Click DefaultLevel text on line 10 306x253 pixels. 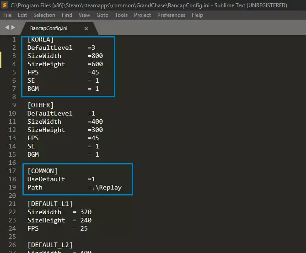point(50,113)
